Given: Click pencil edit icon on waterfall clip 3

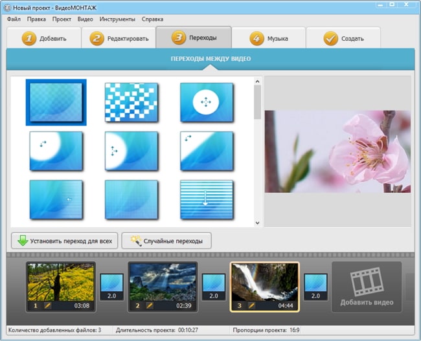Looking at the screenshot, I should pyautogui.click(x=251, y=305).
